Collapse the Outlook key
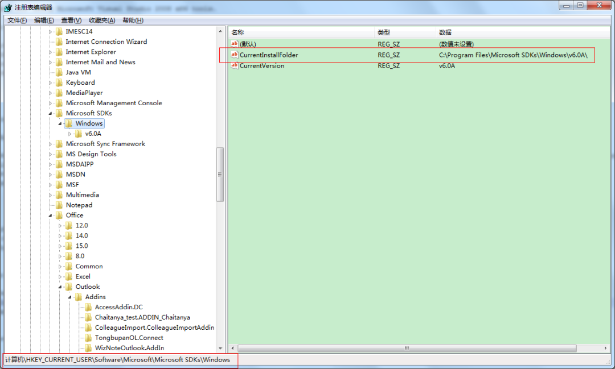Screen dimensions: 615x369 60,287
